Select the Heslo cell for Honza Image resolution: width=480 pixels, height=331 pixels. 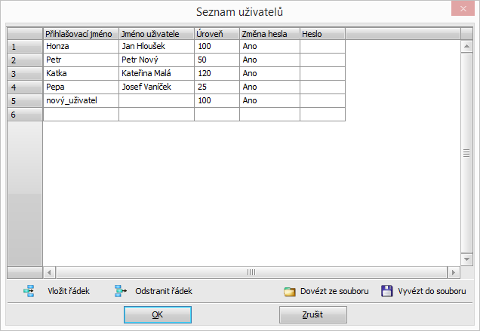click(x=322, y=47)
